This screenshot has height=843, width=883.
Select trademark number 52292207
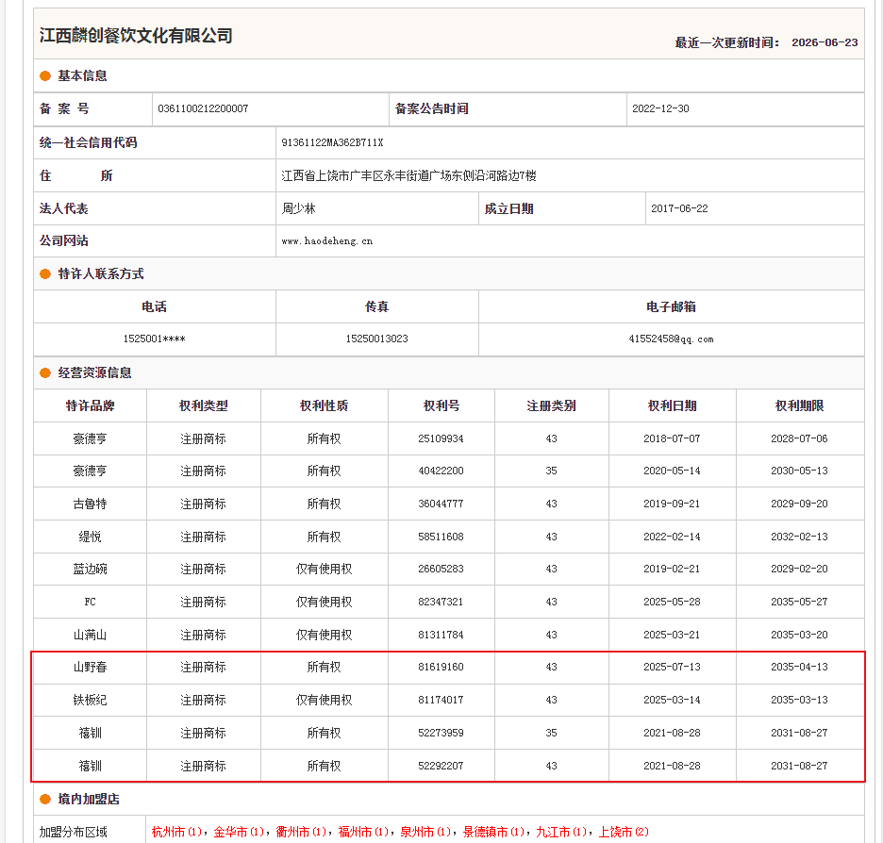click(x=441, y=766)
